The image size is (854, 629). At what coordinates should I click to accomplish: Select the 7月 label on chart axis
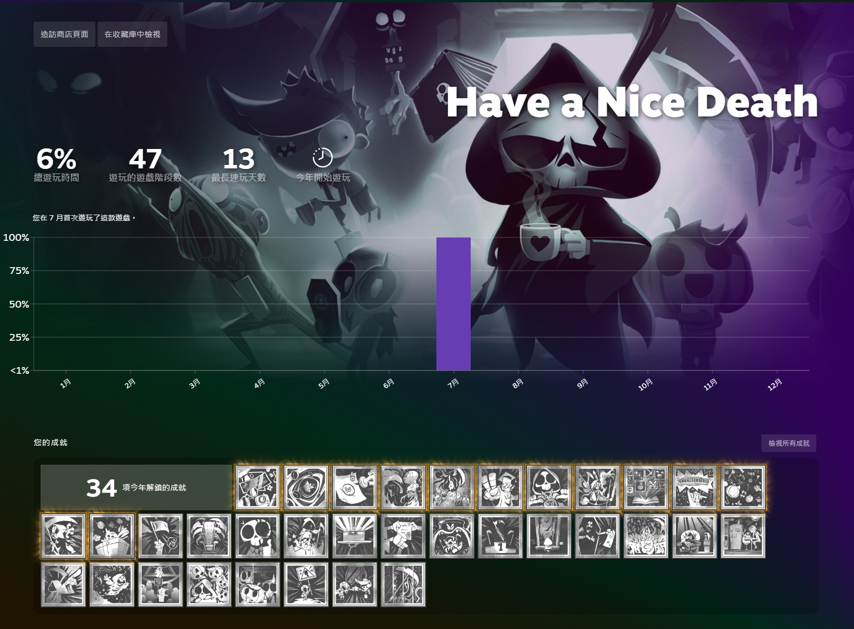tap(454, 384)
